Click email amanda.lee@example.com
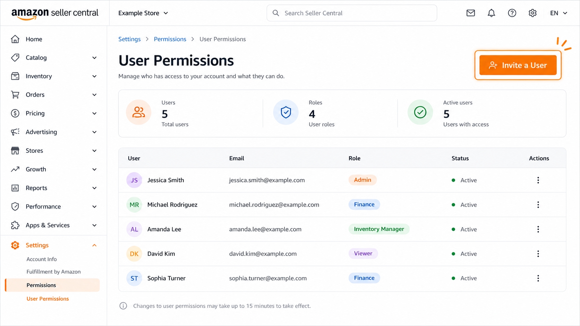Screen dimensions: 580x326 click(265, 229)
